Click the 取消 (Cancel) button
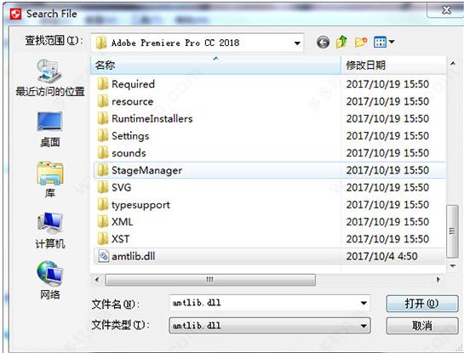 coord(422,326)
